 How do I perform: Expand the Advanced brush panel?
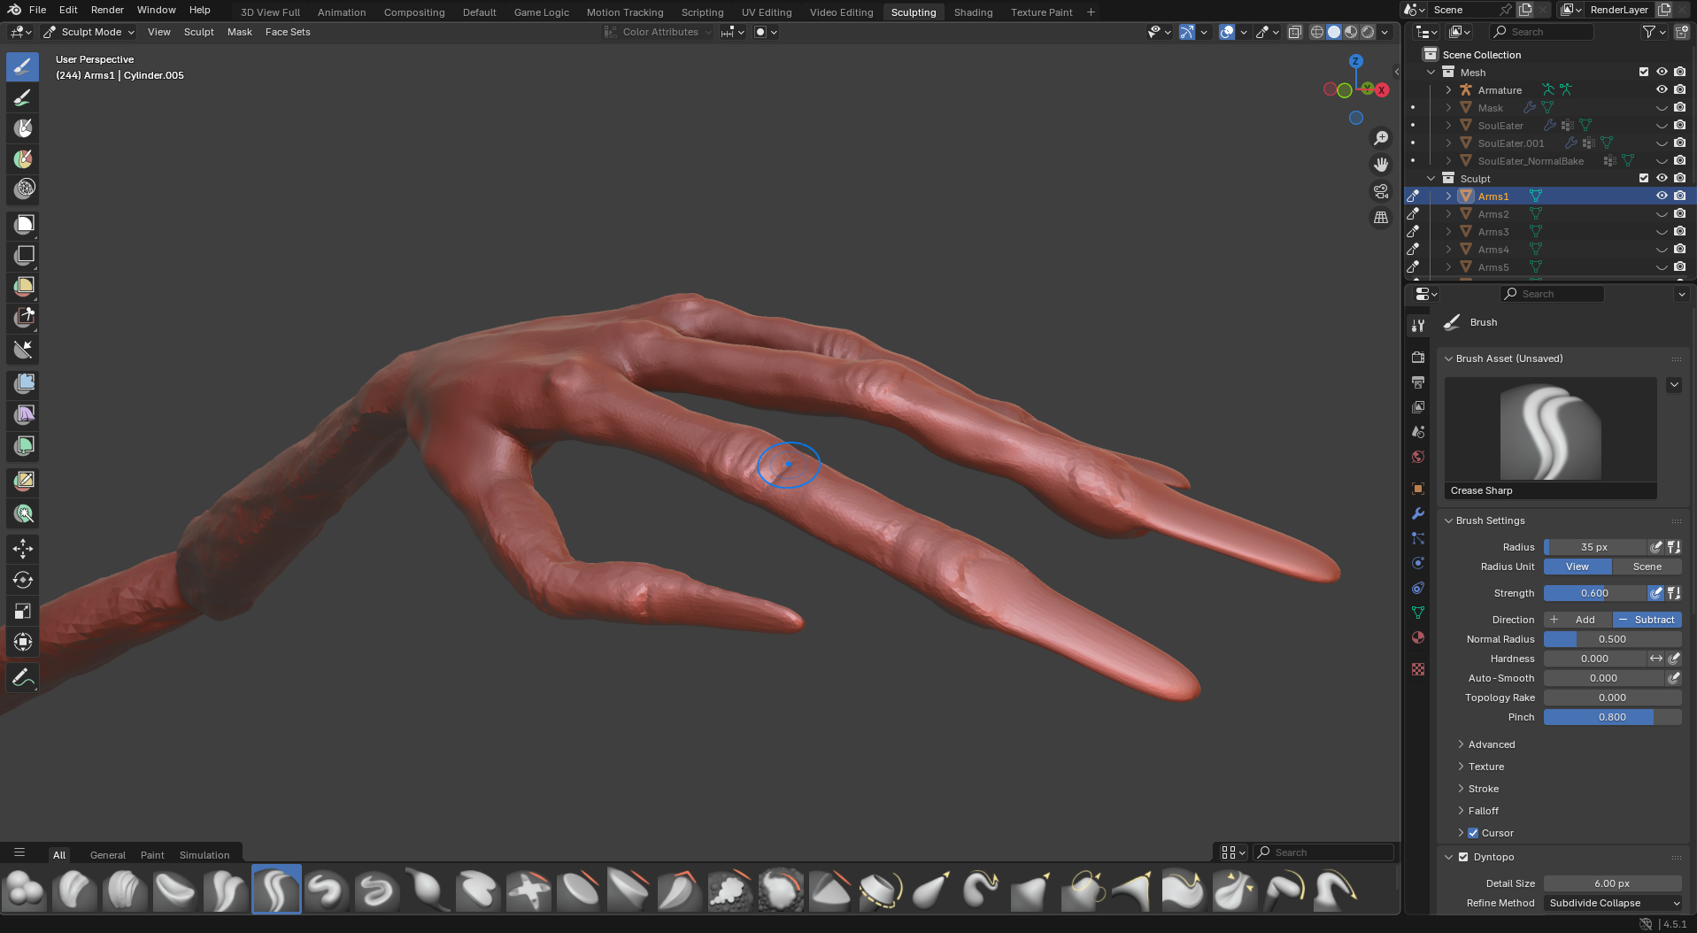coord(1492,744)
